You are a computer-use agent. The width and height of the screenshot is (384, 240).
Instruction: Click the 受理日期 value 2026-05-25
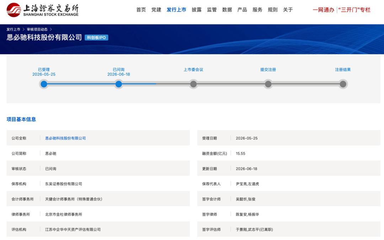247,138
